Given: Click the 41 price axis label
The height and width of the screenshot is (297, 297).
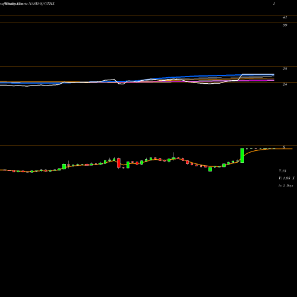Looking at the screenshot, I should [x=285, y=17].
